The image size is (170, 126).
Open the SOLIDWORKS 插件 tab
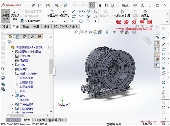tap(65, 26)
